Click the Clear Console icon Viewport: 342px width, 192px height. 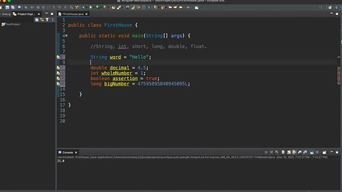click(283, 152)
